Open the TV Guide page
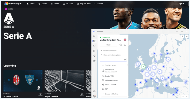The image size is (190, 99). 68,4
